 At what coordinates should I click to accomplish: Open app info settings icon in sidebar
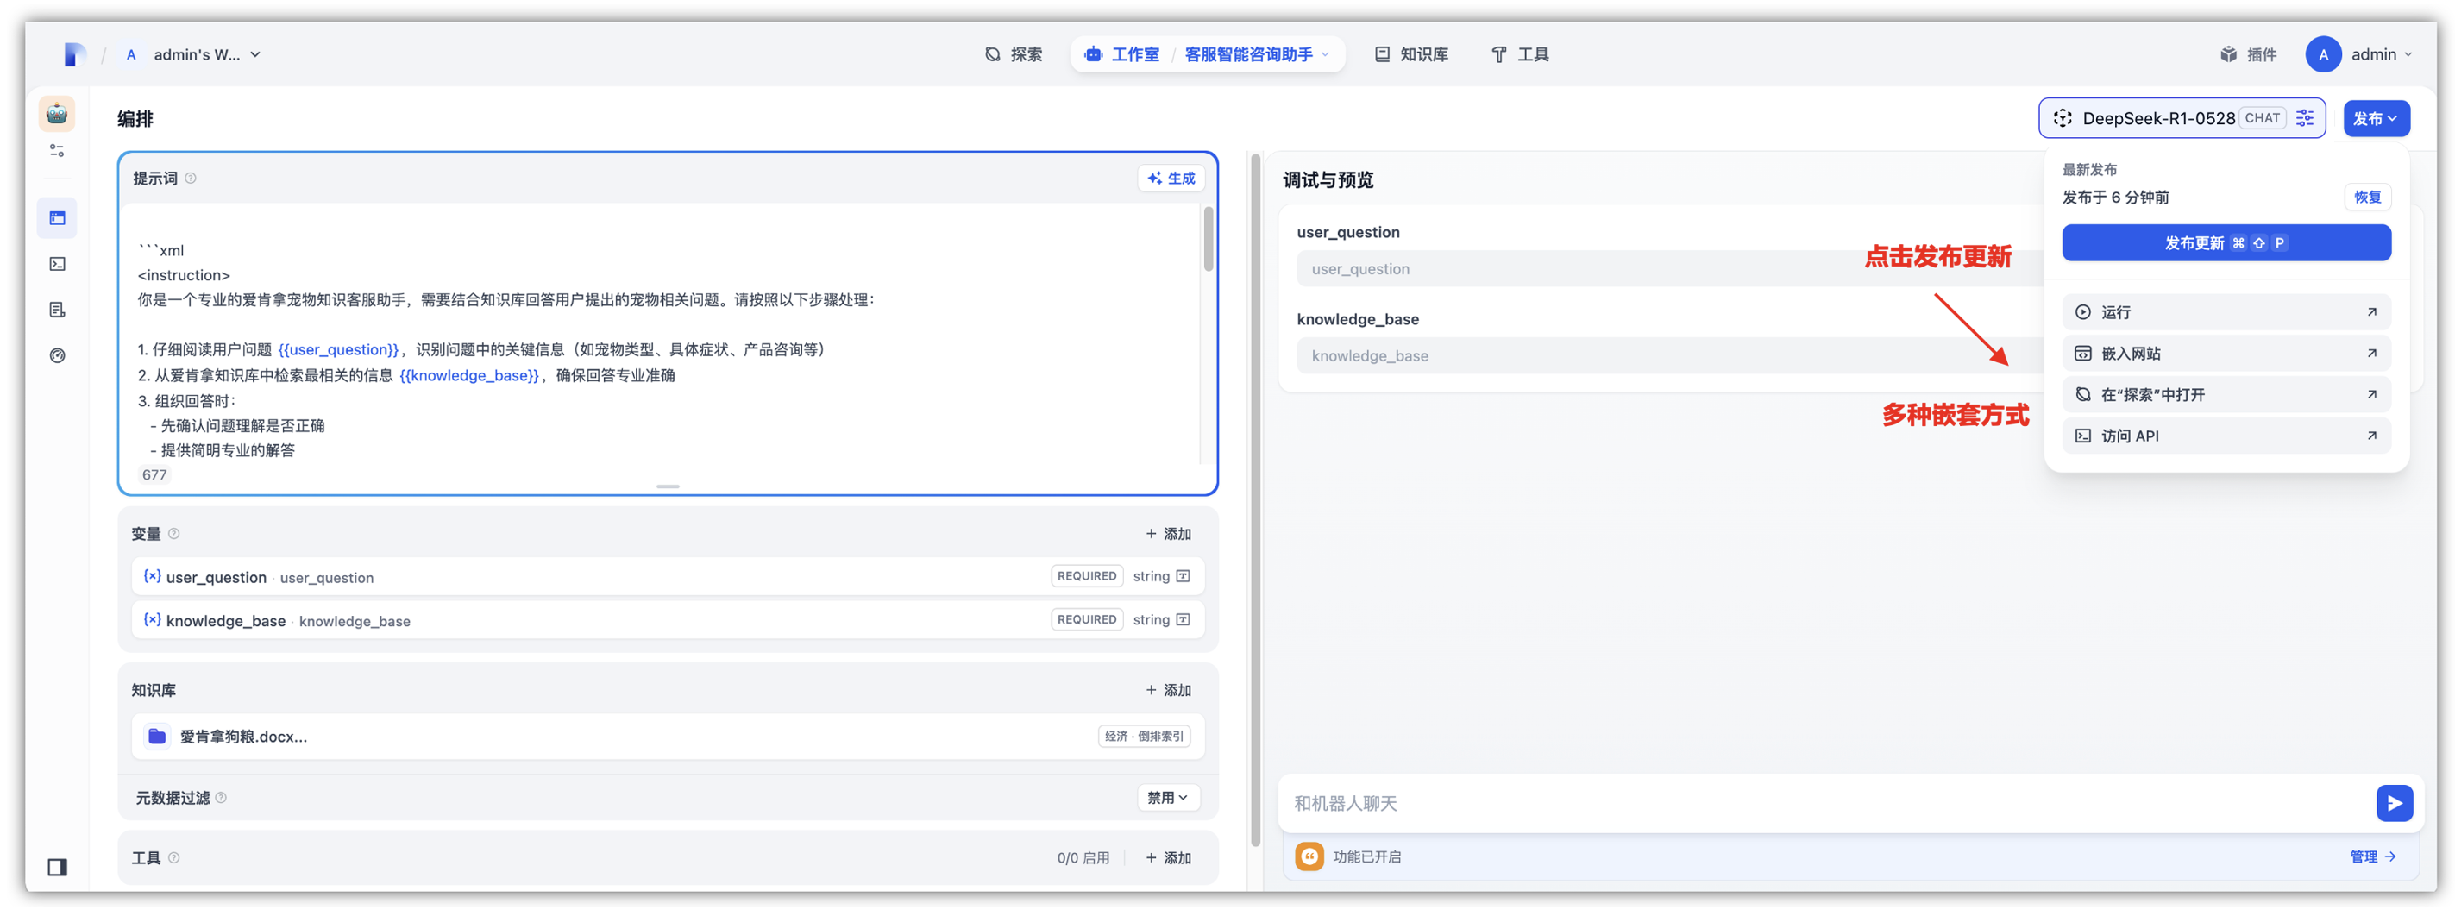[x=57, y=151]
